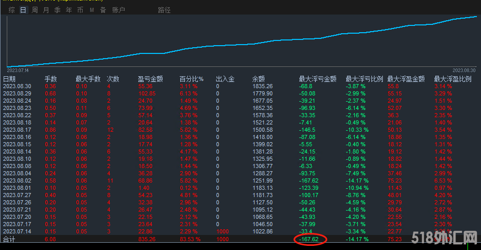Click the 最大浮盈金额 column header
Screen dimensions: 481x250
[x=406, y=79]
